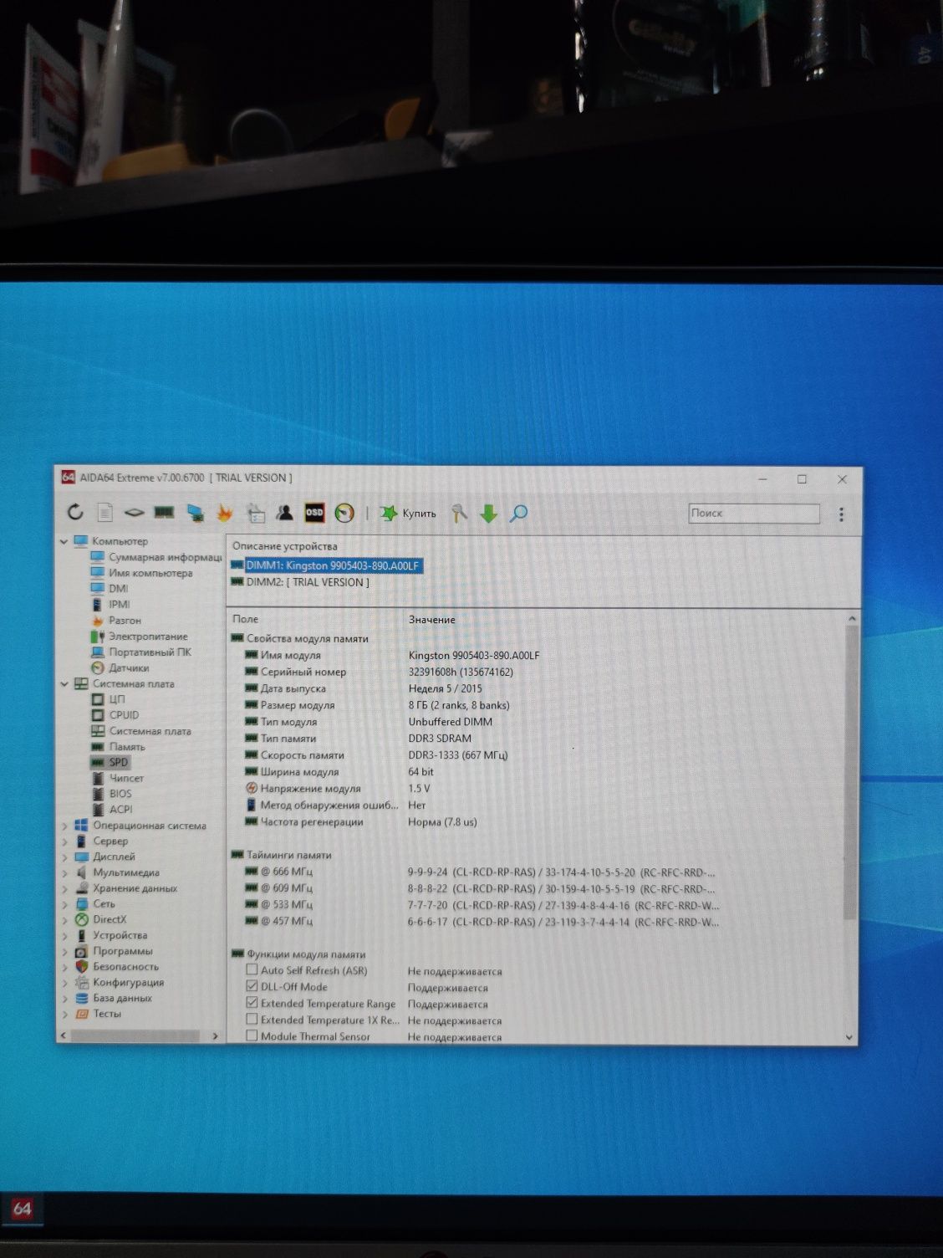
Task: Select Имя компьютера in the tree
Action: point(150,573)
